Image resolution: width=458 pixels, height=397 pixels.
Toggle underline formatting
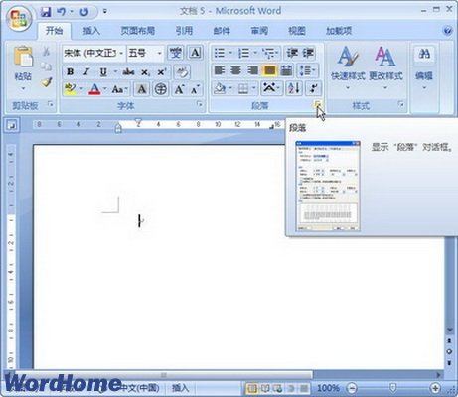point(103,72)
